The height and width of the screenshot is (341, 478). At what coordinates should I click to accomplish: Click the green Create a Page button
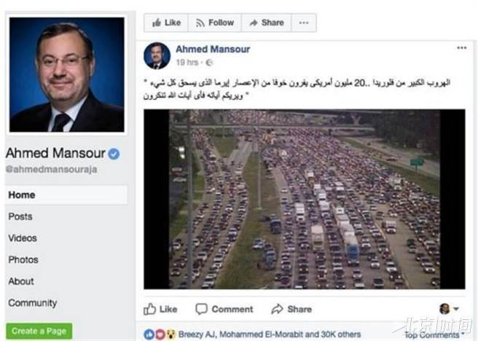(x=39, y=331)
